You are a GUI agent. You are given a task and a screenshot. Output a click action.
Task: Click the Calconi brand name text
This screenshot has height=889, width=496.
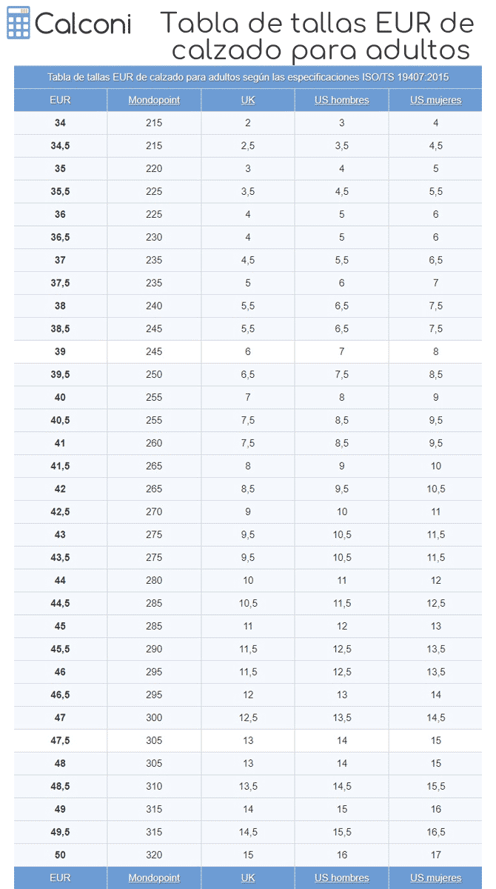point(83,24)
